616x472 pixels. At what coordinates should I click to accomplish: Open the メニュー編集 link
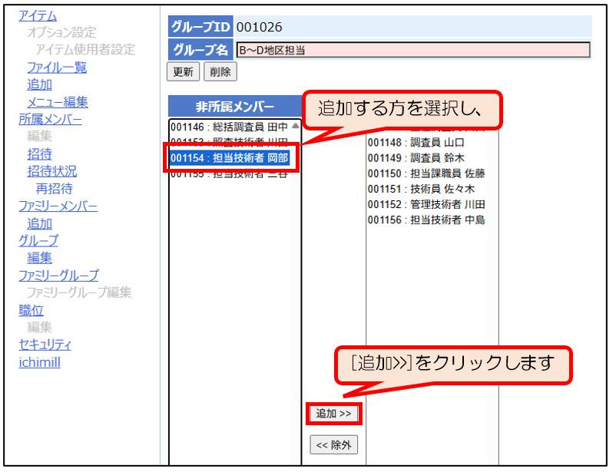(57, 102)
